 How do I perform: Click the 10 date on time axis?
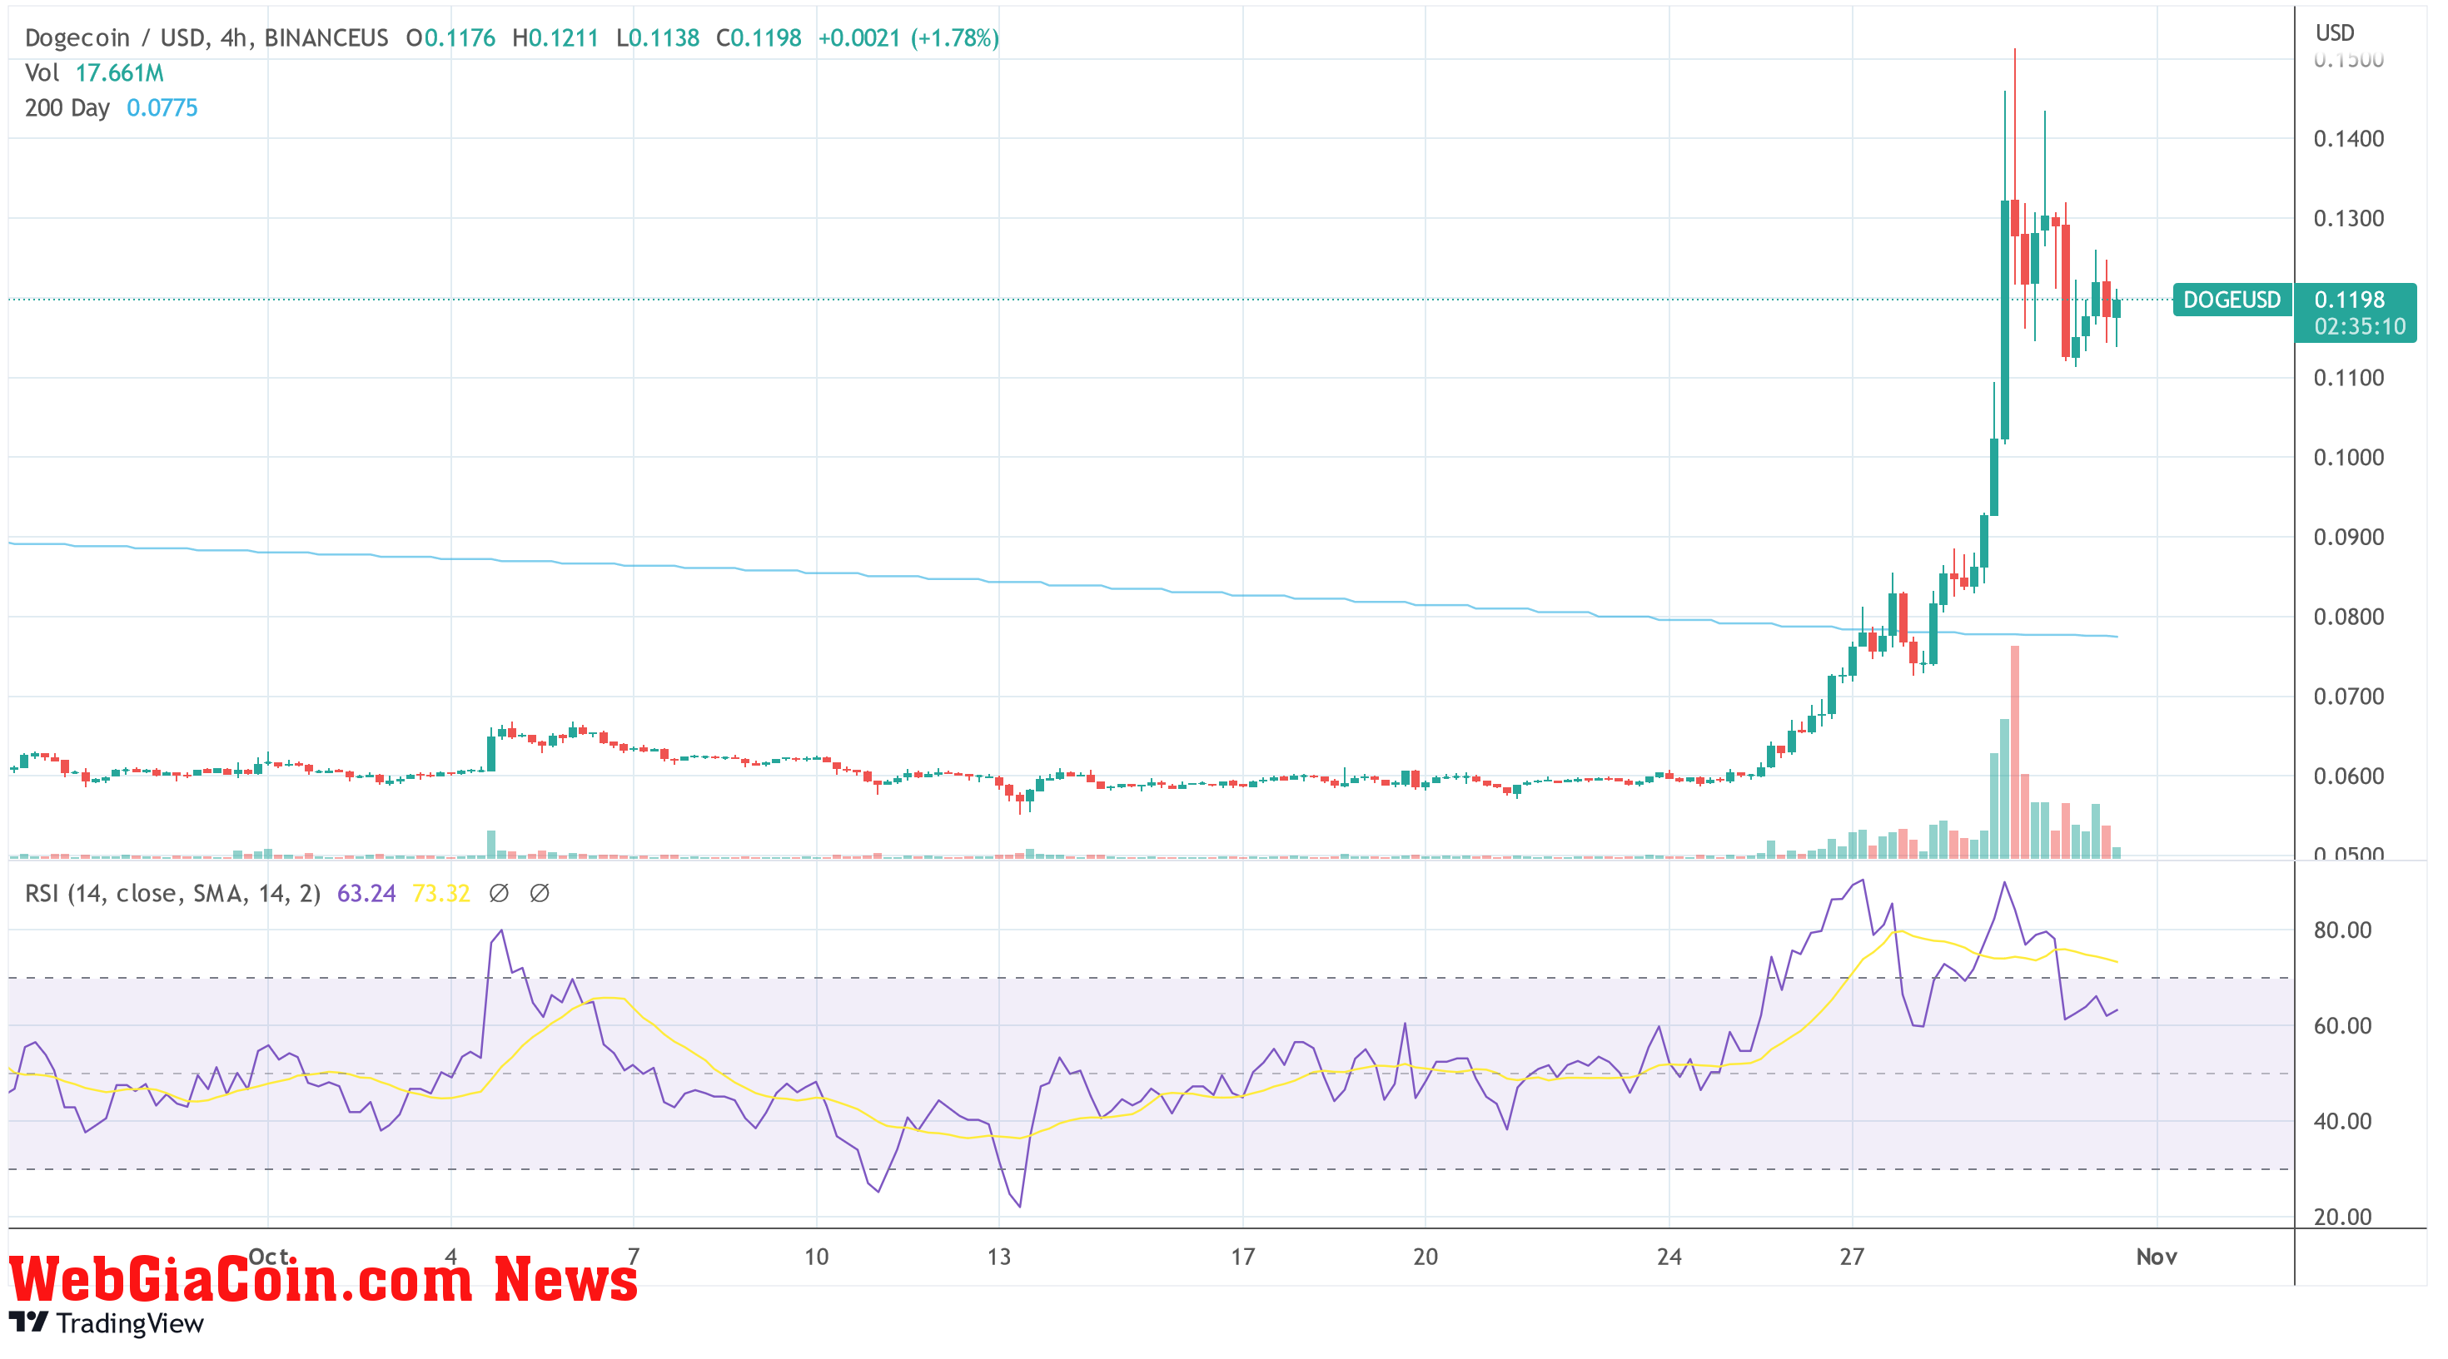[816, 1257]
